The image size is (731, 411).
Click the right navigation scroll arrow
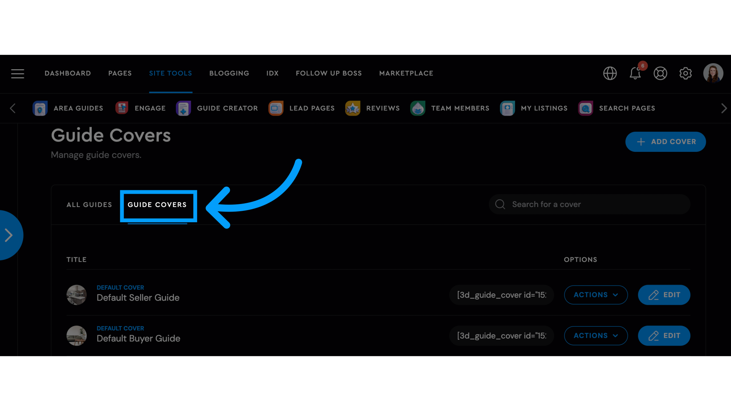point(724,108)
